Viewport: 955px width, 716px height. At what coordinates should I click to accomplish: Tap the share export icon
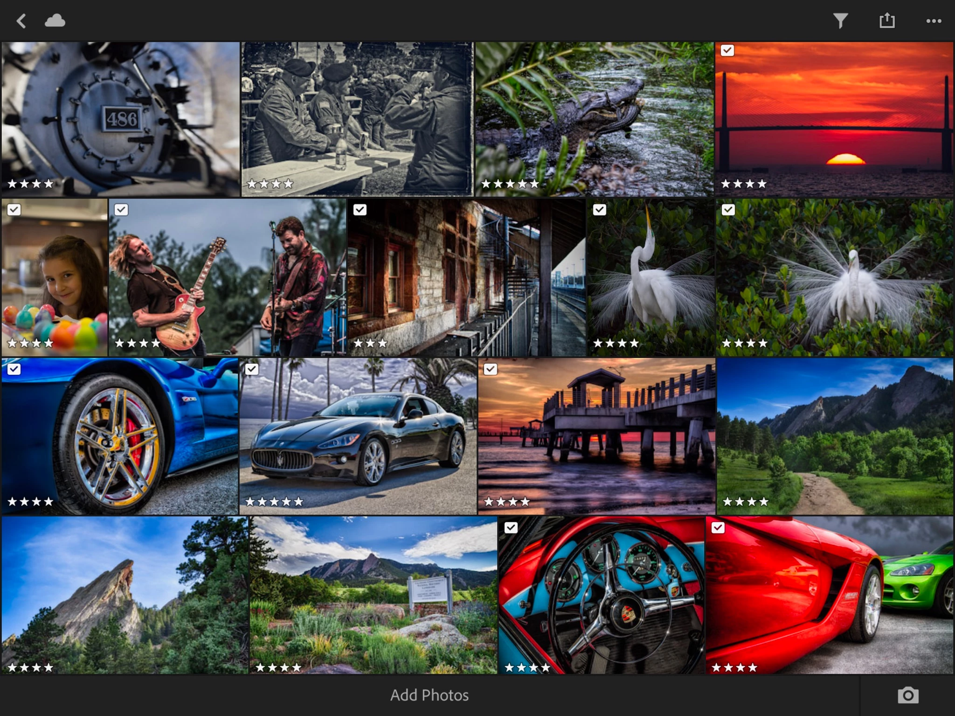(887, 21)
